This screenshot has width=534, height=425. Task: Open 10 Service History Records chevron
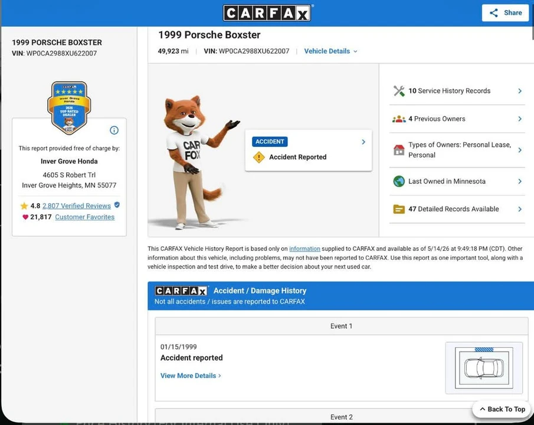520,91
